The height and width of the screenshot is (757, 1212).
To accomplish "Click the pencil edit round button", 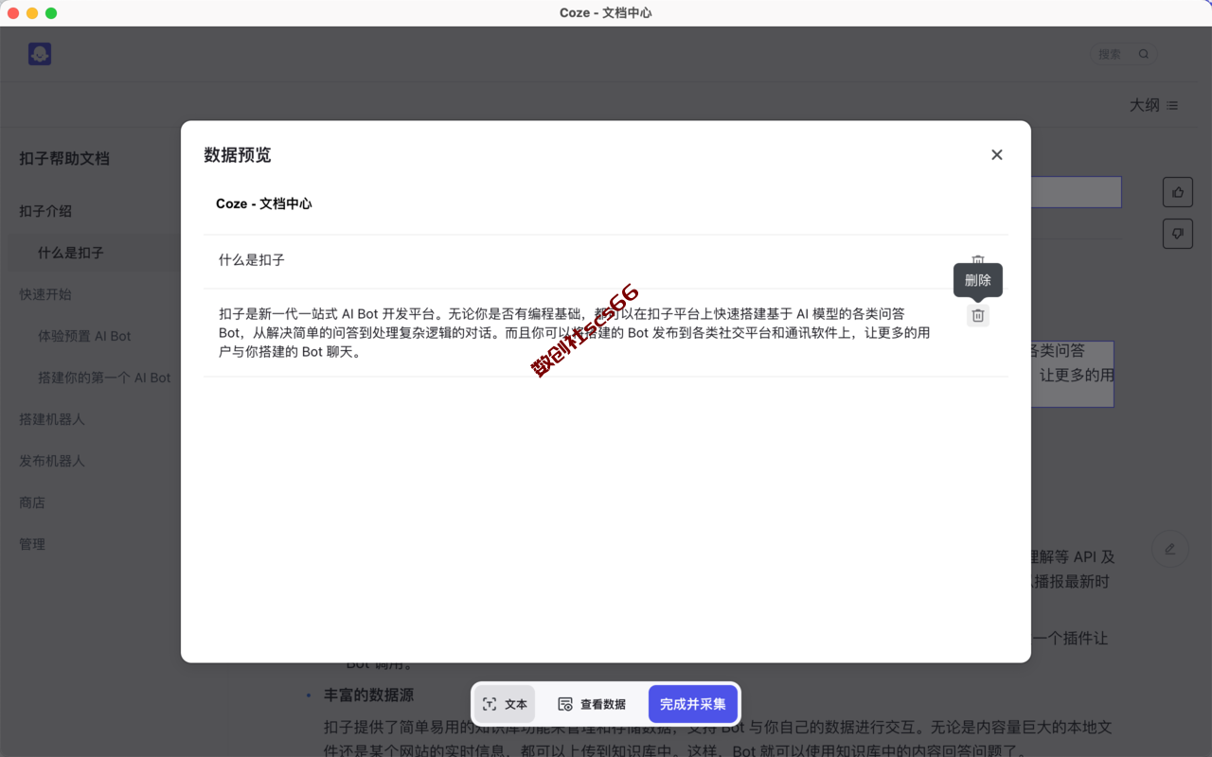I will coord(1170,549).
